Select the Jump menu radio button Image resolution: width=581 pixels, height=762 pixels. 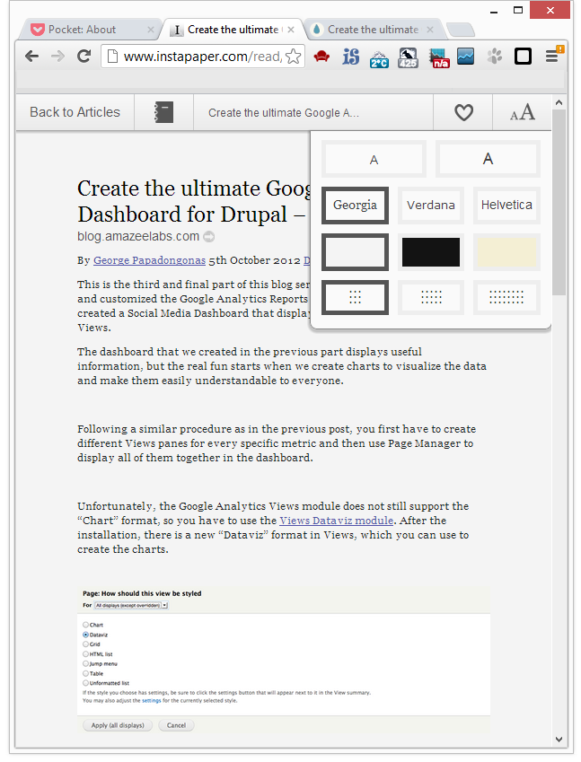[x=85, y=663]
